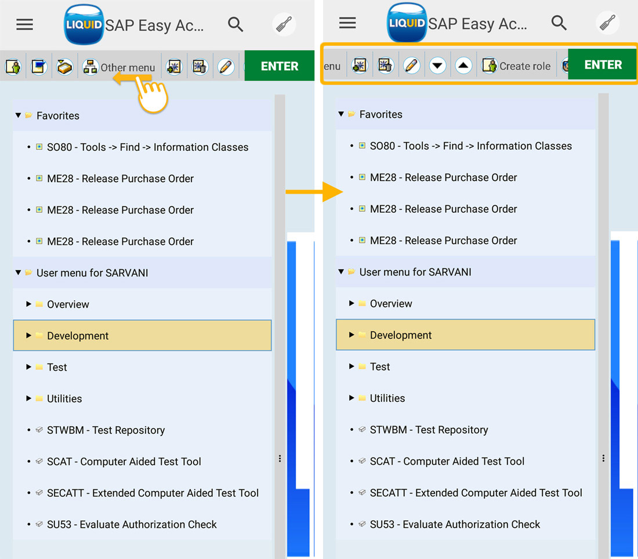Click the vertical scrollbar in left screen

[x=280, y=290]
